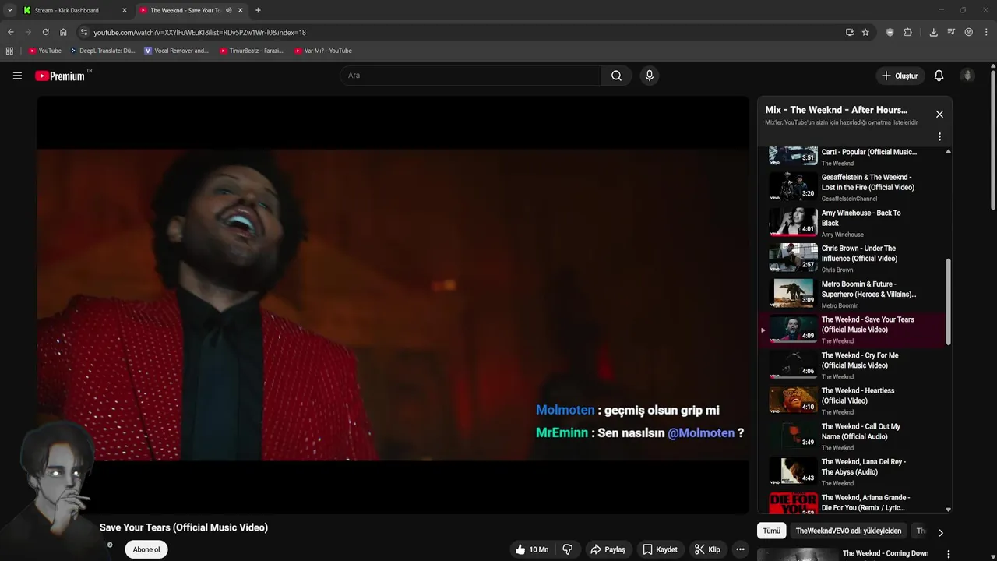
Task: Play The Weeknd - Cry For Me
Action: pyautogui.click(x=854, y=365)
